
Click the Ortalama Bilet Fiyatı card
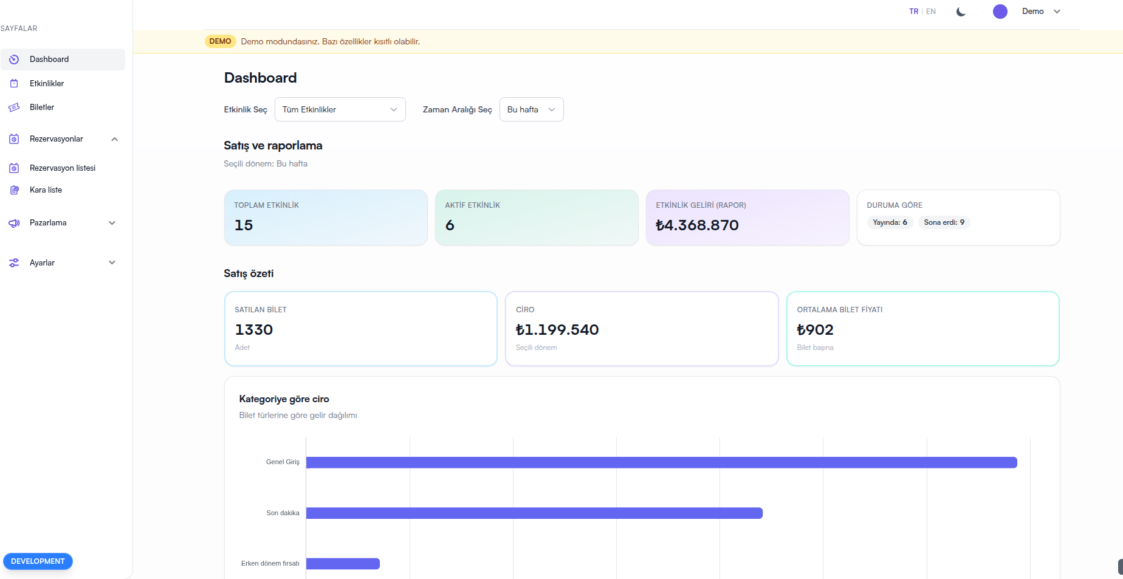[923, 329]
